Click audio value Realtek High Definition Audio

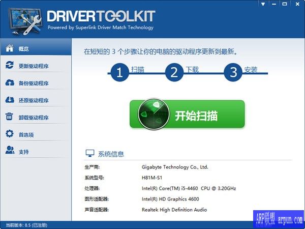pos(174,210)
